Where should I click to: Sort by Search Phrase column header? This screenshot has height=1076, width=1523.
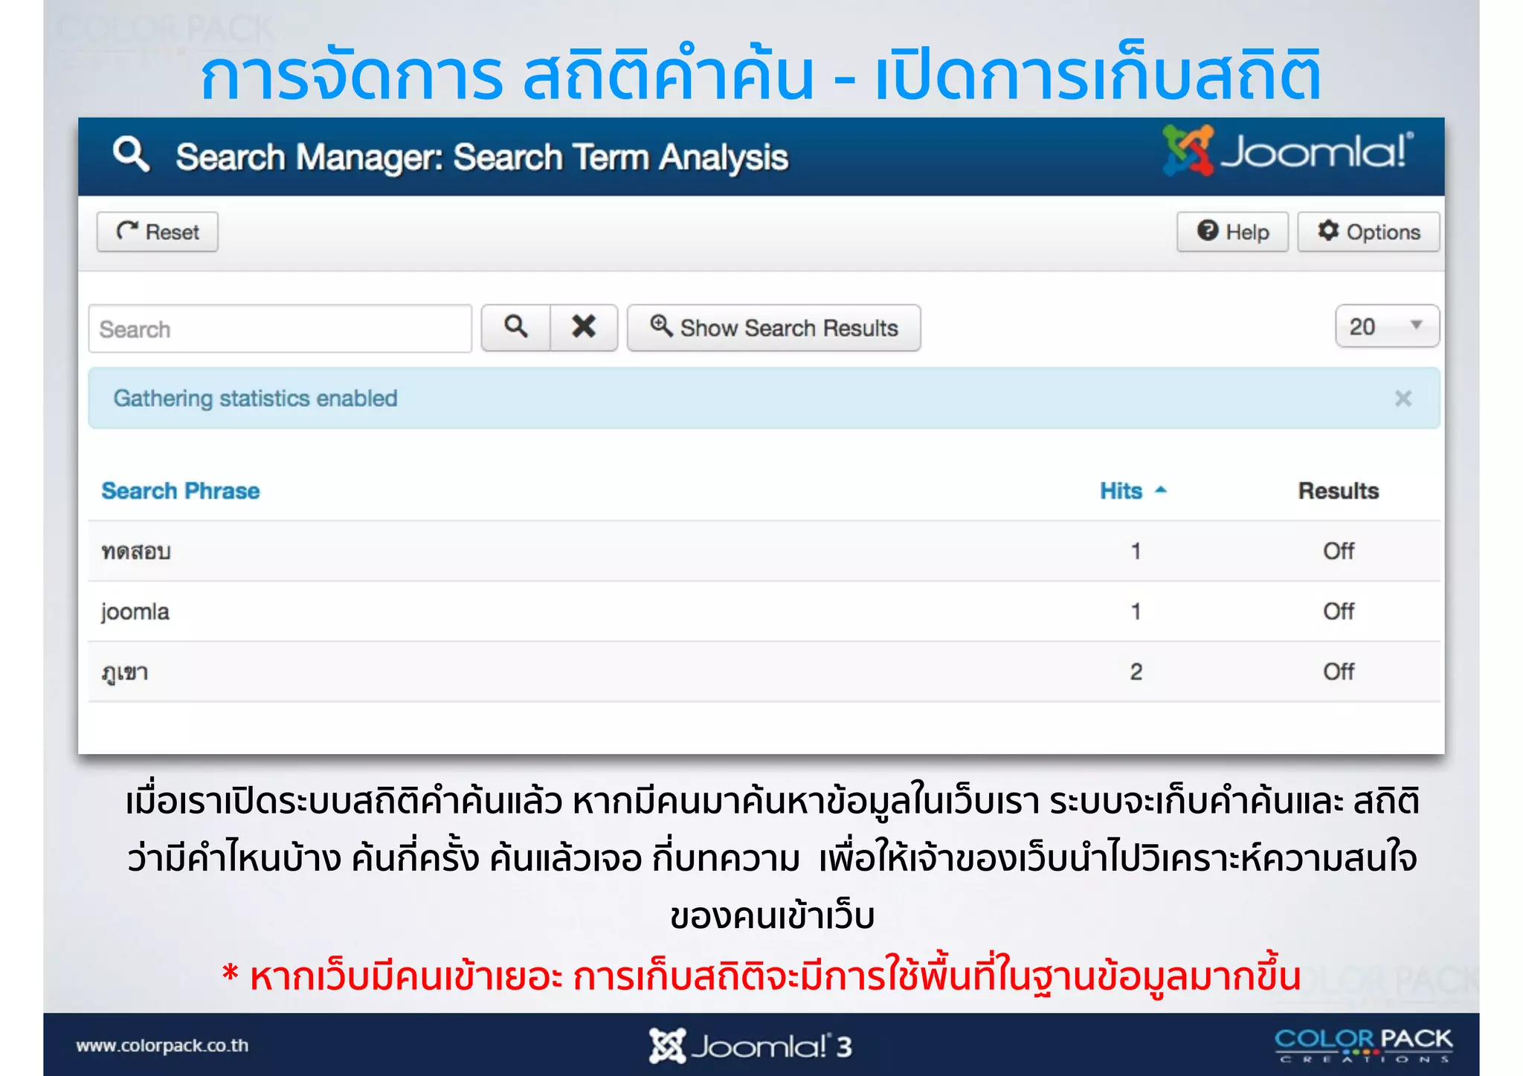[181, 491]
